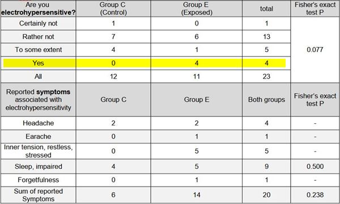340x204 pixels.
Task: Click the total value 23 cell
Action: [x=266, y=76]
